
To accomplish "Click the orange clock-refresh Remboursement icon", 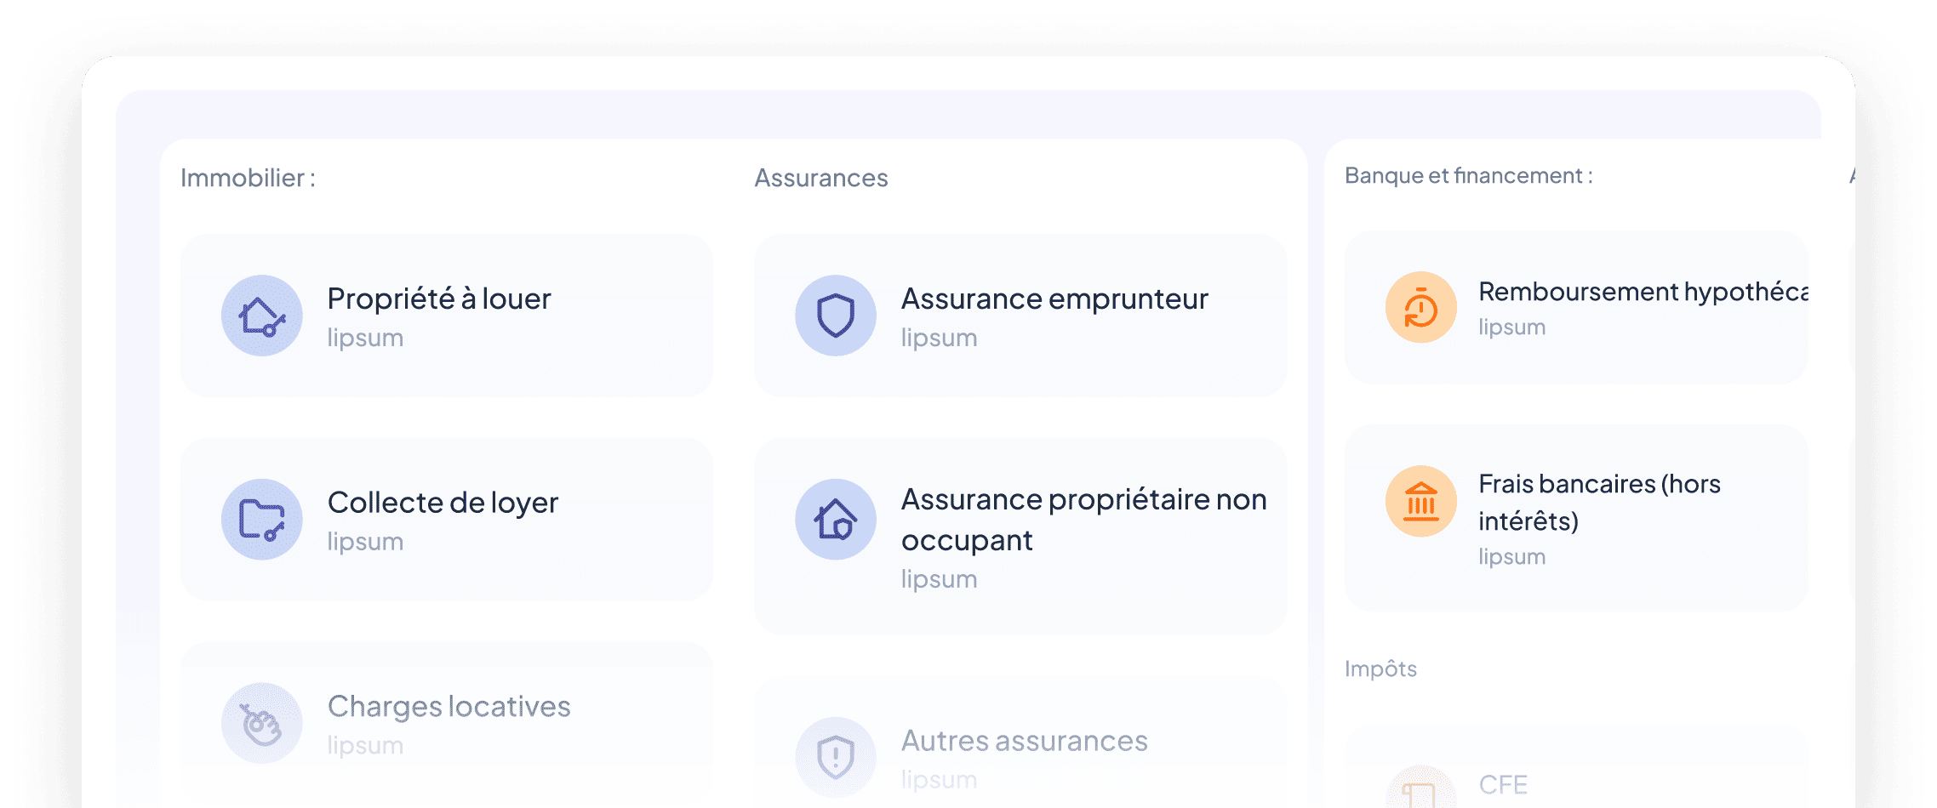I will [1421, 308].
